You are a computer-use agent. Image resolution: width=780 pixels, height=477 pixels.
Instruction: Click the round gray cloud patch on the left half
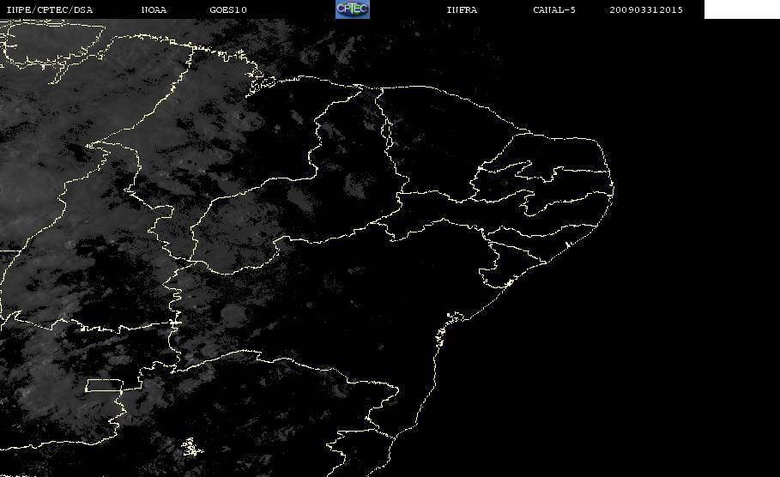click(233, 316)
